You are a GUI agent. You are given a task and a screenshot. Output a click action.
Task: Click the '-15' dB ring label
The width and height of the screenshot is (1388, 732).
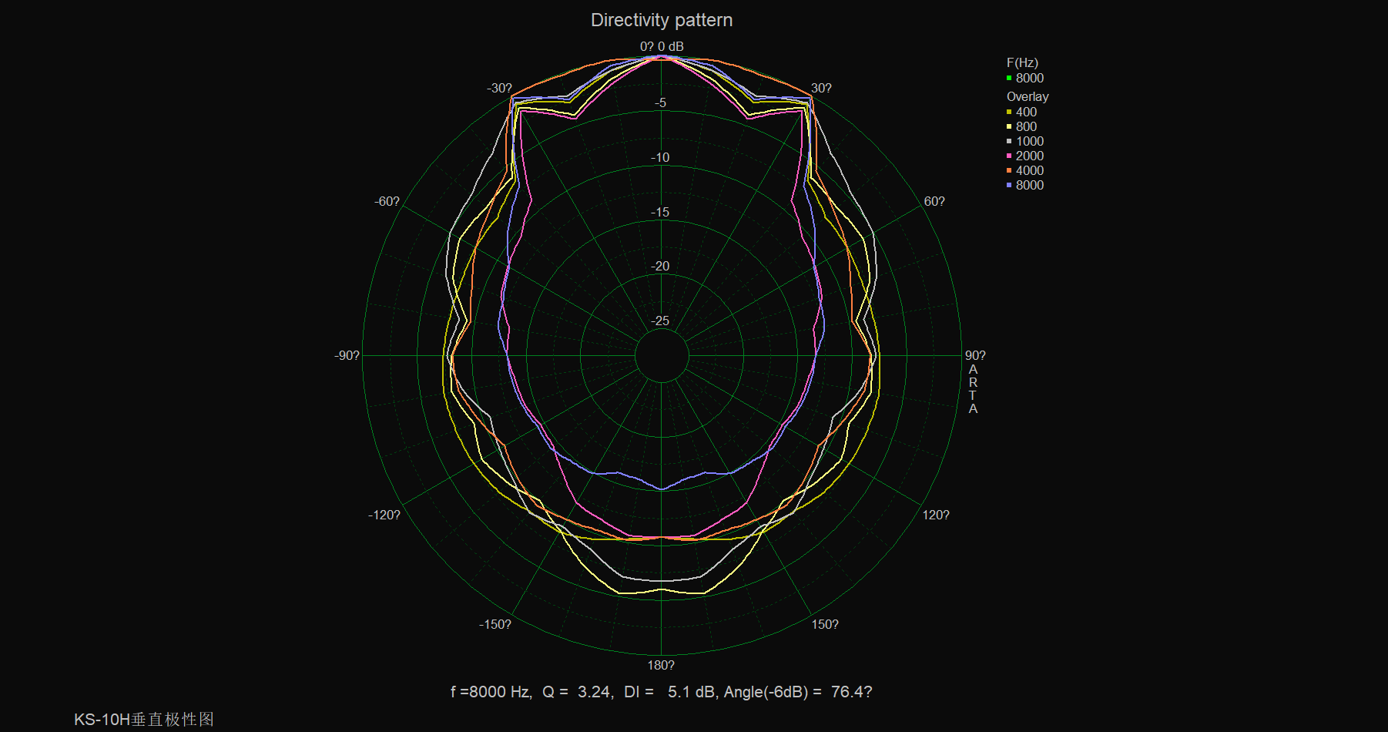(660, 212)
